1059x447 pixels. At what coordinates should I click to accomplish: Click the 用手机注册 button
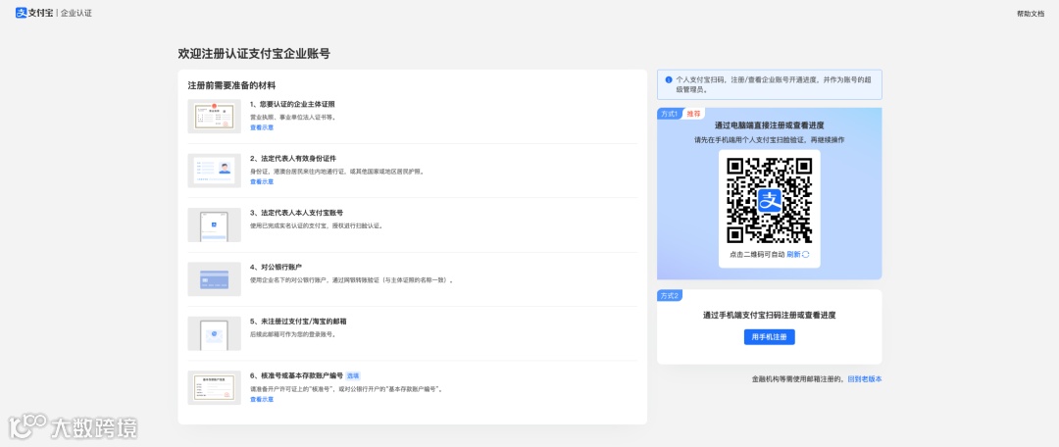770,337
